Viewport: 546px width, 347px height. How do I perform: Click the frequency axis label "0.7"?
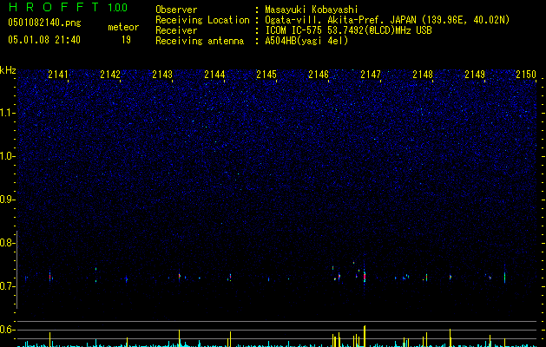(x=7, y=286)
